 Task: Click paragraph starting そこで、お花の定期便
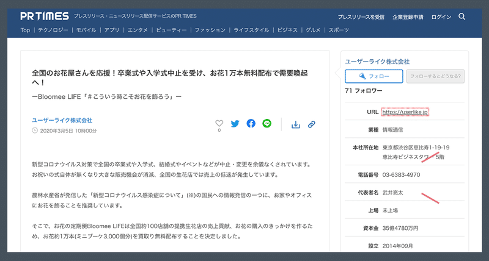click(x=172, y=231)
